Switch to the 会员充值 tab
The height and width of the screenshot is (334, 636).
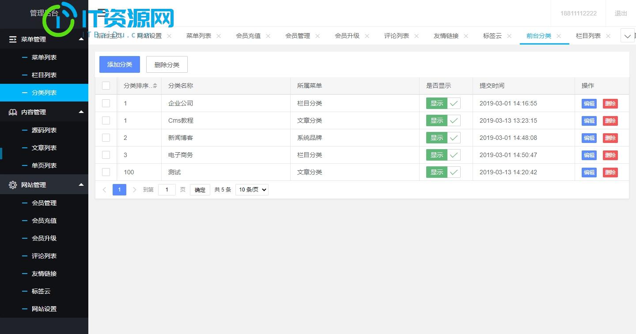tap(248, 36)
